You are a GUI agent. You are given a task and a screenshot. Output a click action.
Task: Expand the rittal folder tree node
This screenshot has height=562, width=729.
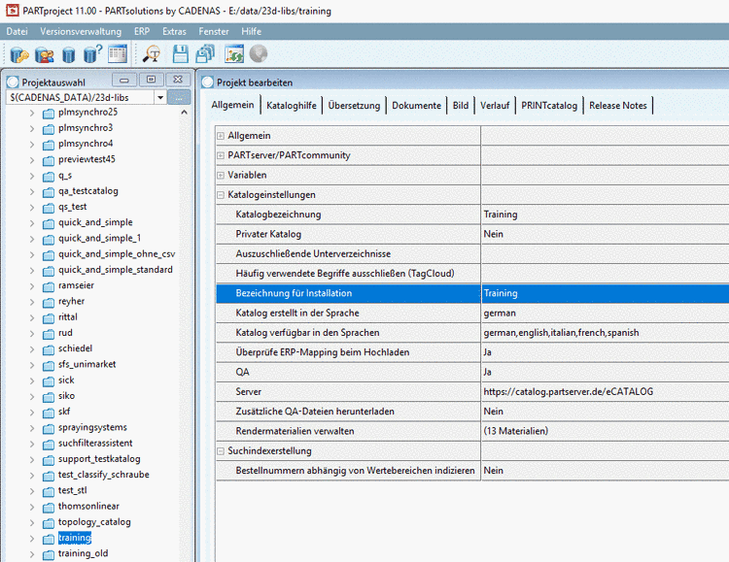(x=31, y=317)
